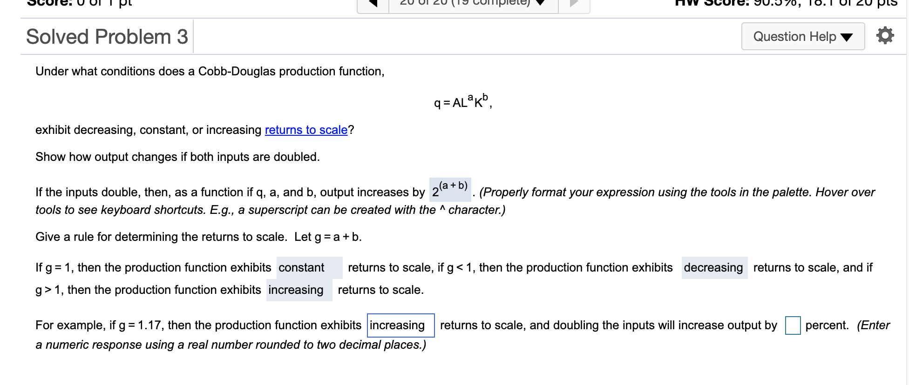Click the 'constant' answer field
The height and width of the screenshot is (385, 909).
coord(309,268)
